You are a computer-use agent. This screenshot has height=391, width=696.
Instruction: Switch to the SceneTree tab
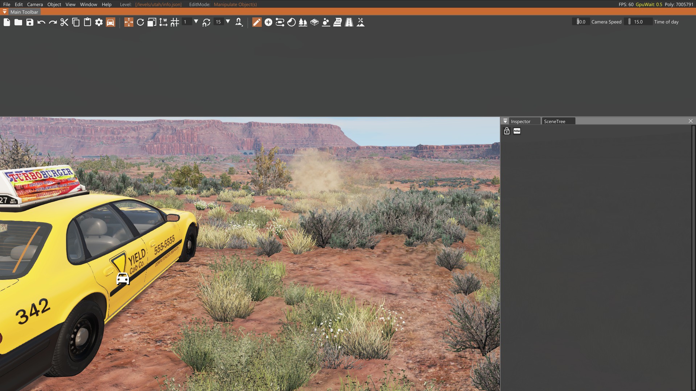tap(555, 121)
